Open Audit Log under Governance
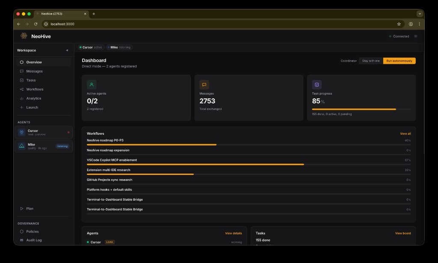The image size is (438, 263). click(44, 240)
